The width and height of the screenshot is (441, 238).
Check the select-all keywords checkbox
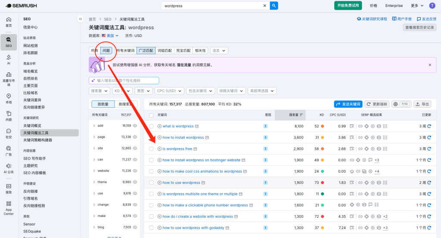coord(151,115)
